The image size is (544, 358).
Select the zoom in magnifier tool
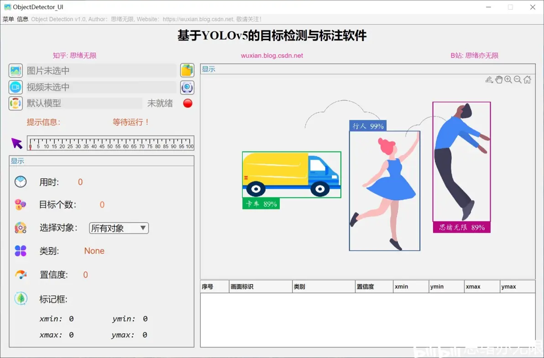tap(508, 80)
